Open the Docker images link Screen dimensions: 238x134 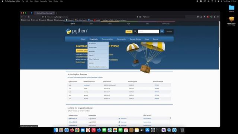tap(80, 62)
